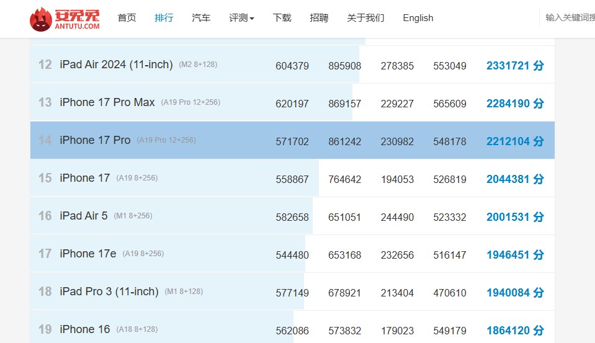
Task: Switch the site to English
Action: 418,18
